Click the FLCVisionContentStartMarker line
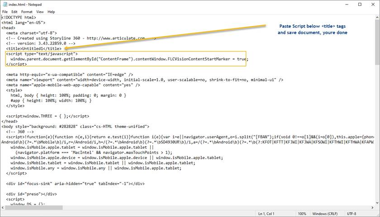Screen dimensions: 380x217 tap(129, 59)
